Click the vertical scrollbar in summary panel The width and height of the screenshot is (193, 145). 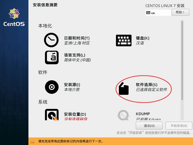(182, 61)
